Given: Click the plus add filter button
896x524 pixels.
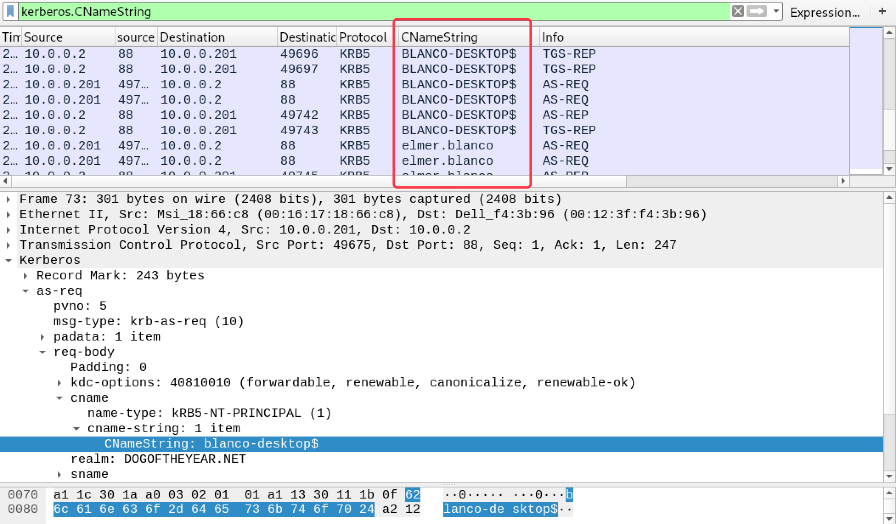Looking at the screenshot, I should [882, 11].
